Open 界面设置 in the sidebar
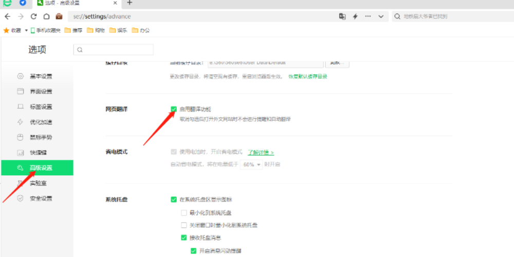Viewport: 514px width, 257px height. (37, 91)
